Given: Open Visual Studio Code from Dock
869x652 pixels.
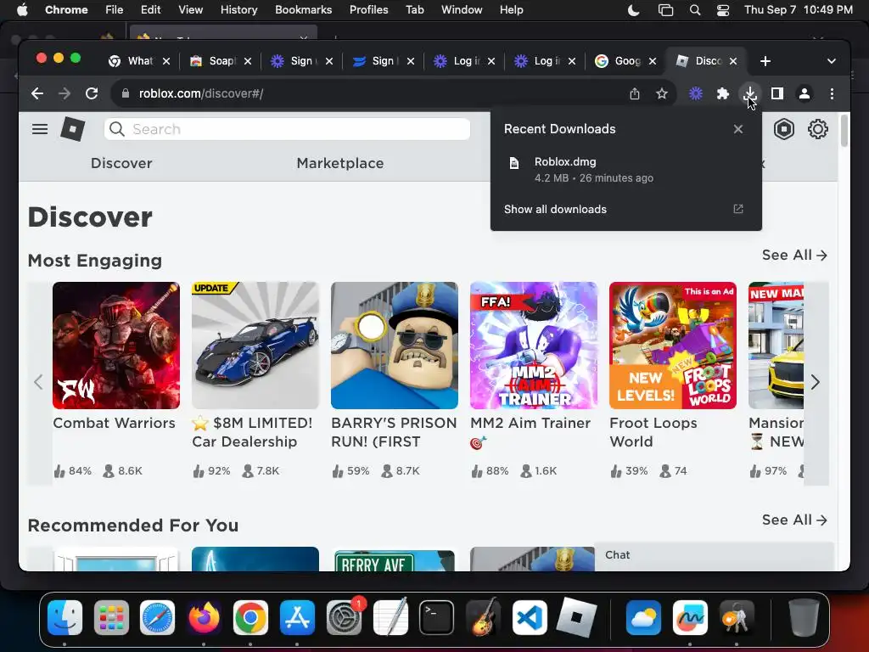Looking at the screenshot, I should [x=530, y=618].
